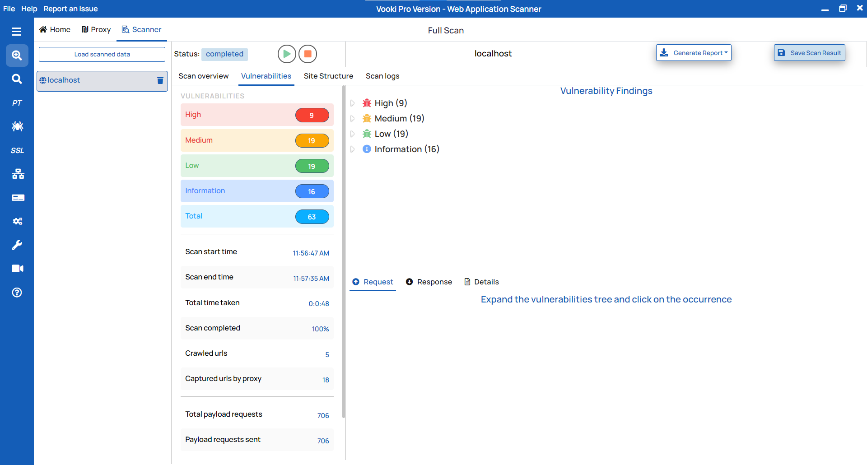Click the Vulnerability Findings heading
Image resolution: width=867 pixels, height=465 pixels.
[606, 91]
